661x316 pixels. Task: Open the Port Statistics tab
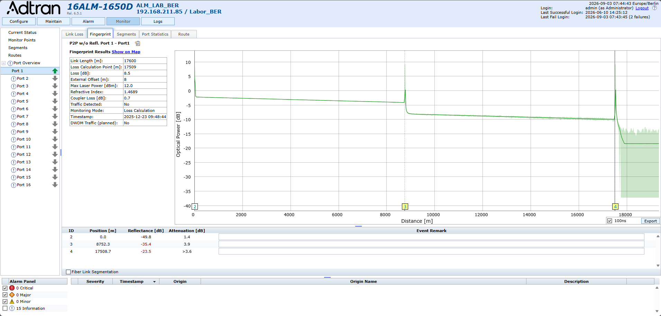[x=155, y=34]
